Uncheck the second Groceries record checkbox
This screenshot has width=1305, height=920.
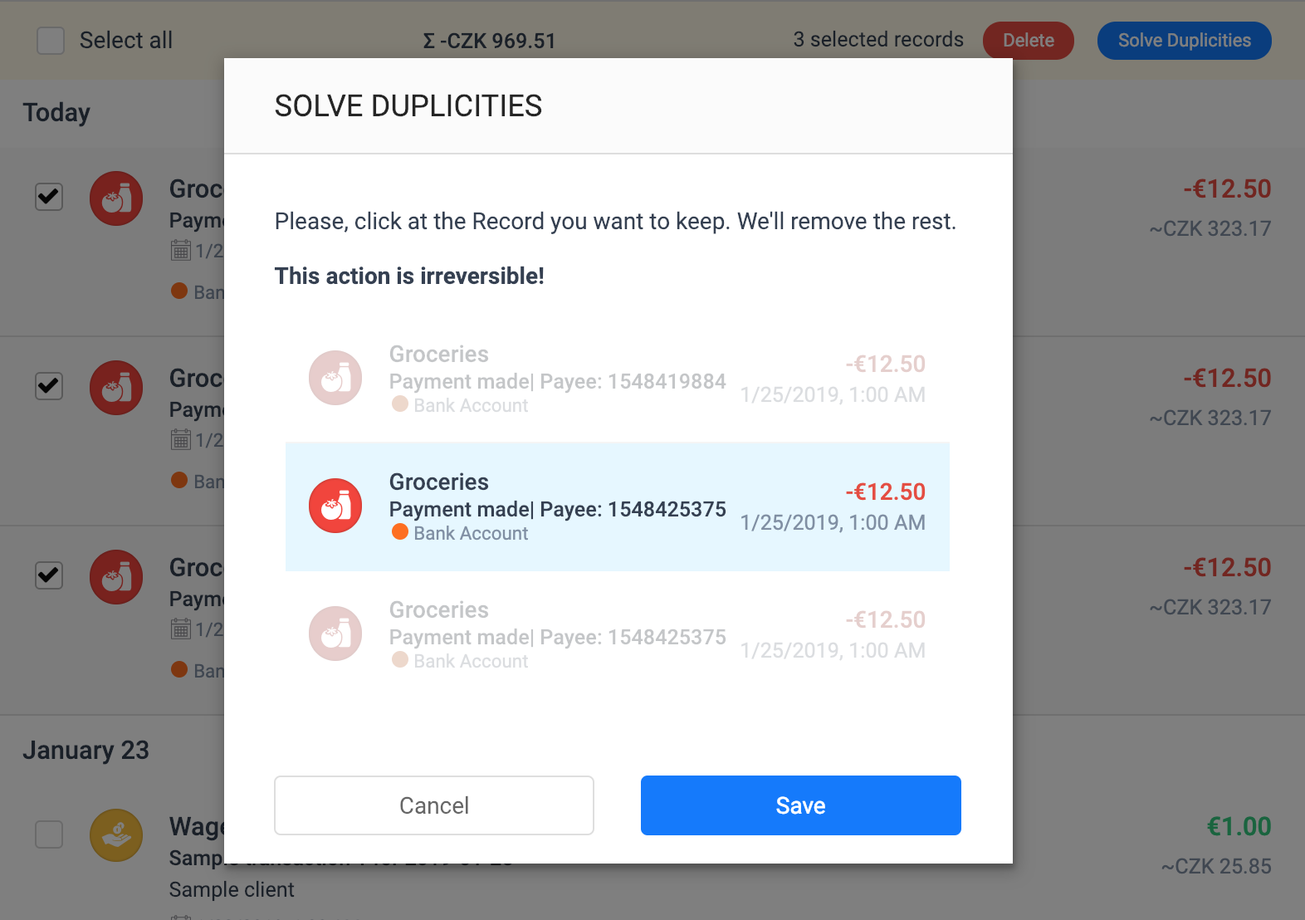tap(49, 386)
